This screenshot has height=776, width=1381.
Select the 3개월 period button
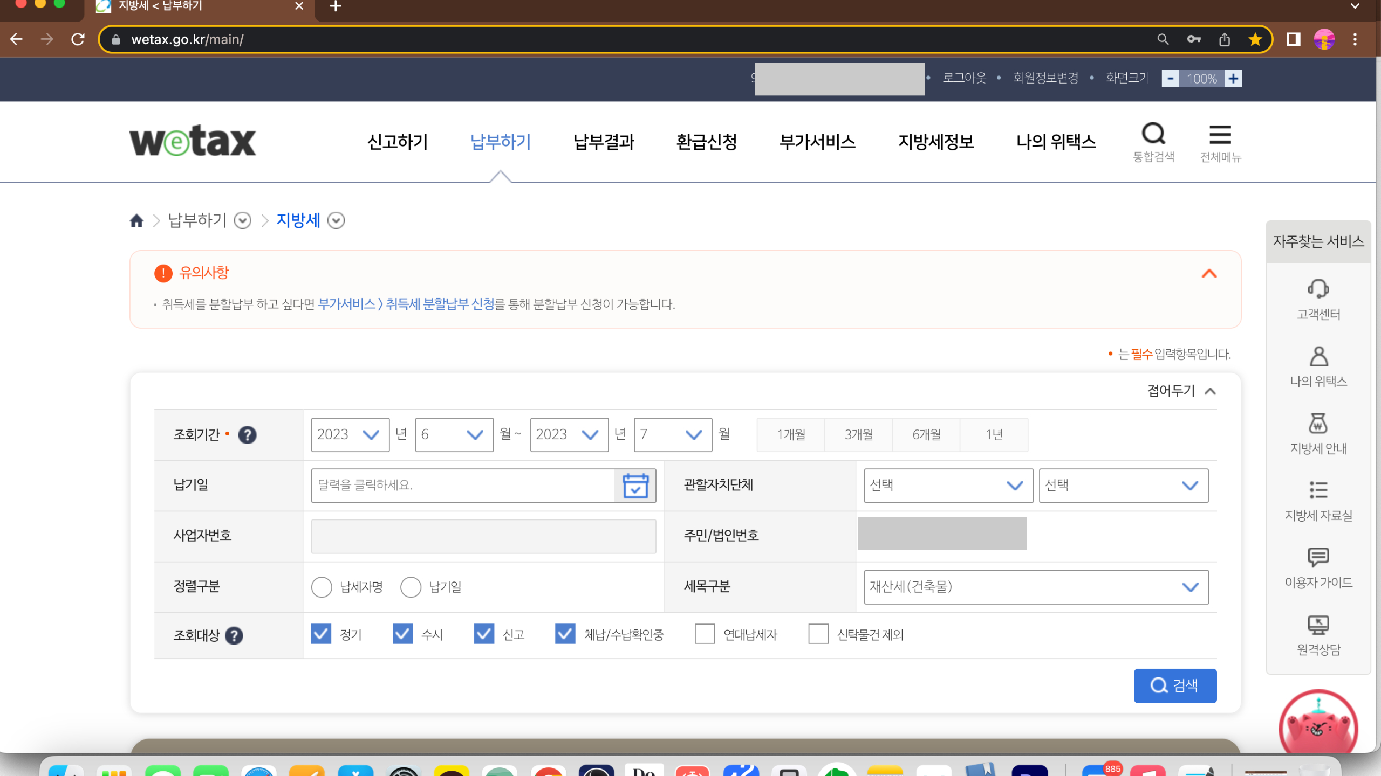(x=858, y=435)
